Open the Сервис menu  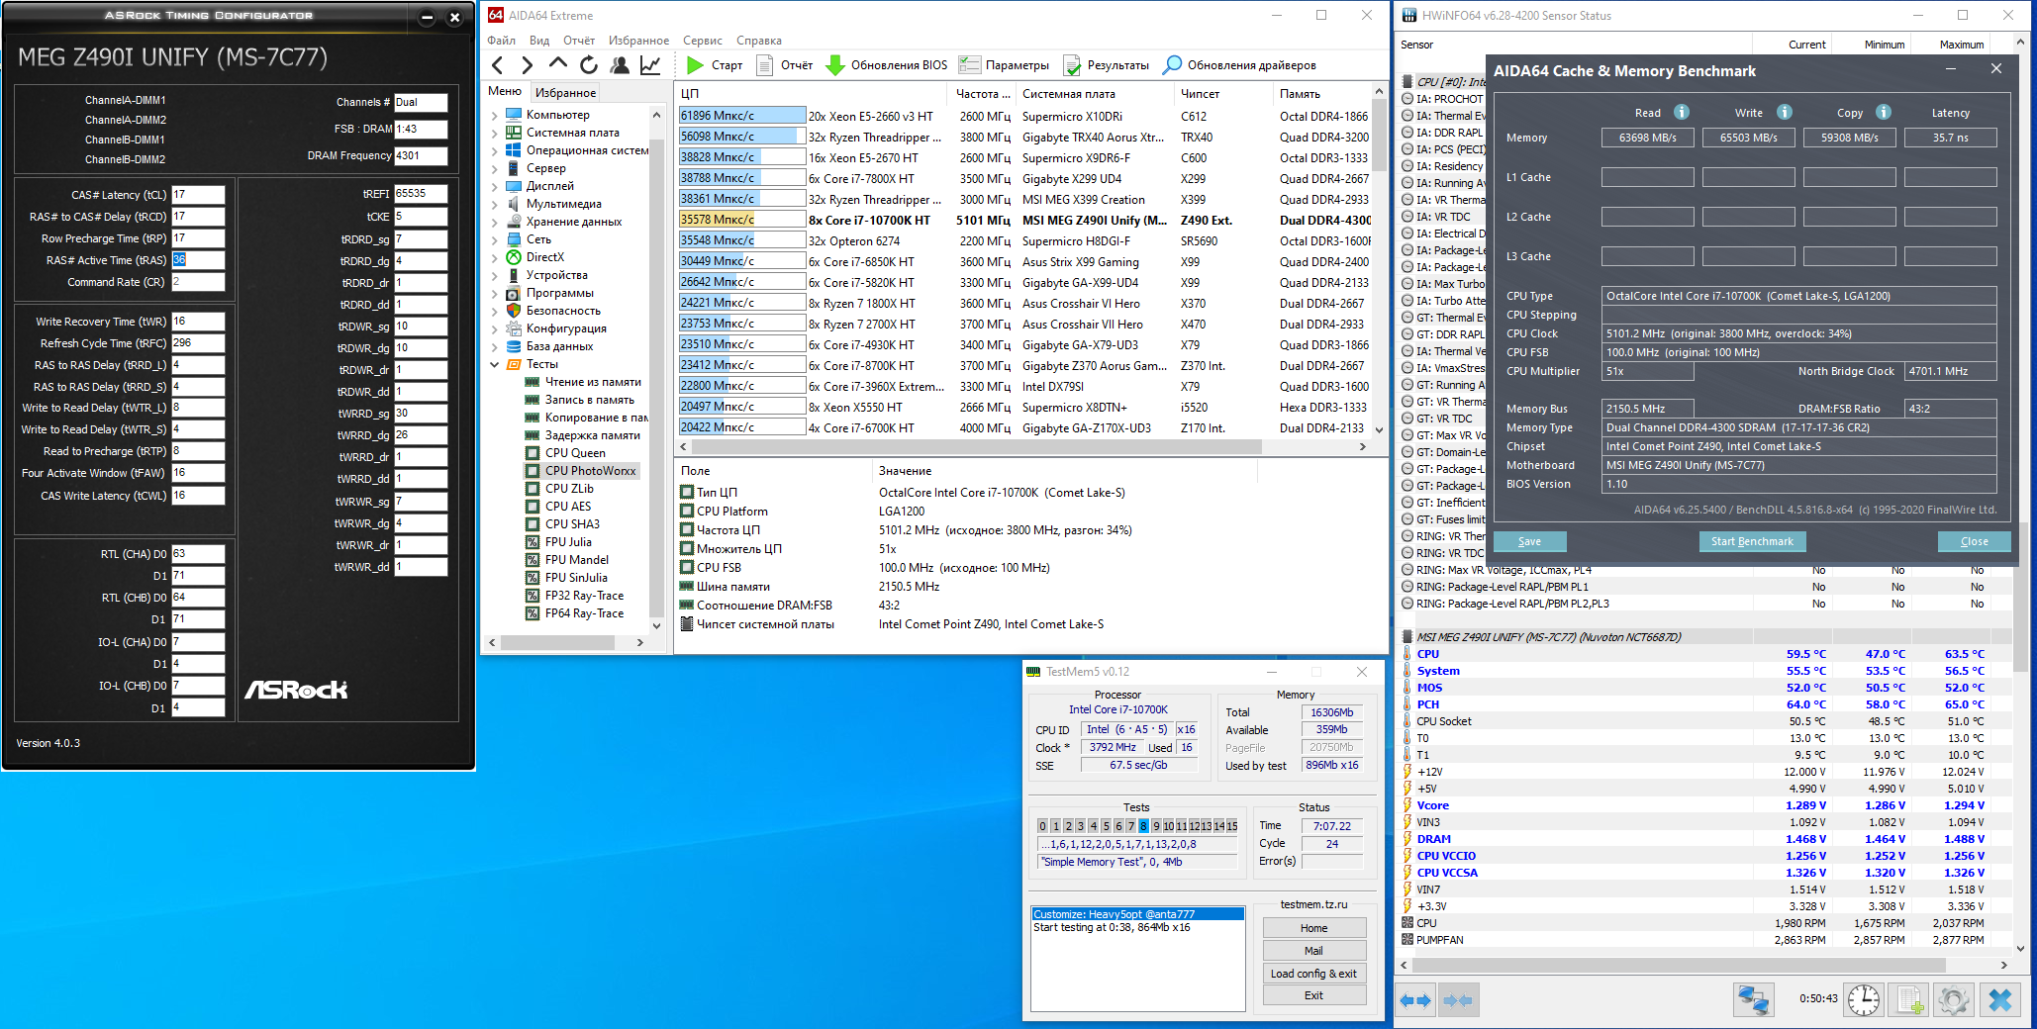pos(702,41)
